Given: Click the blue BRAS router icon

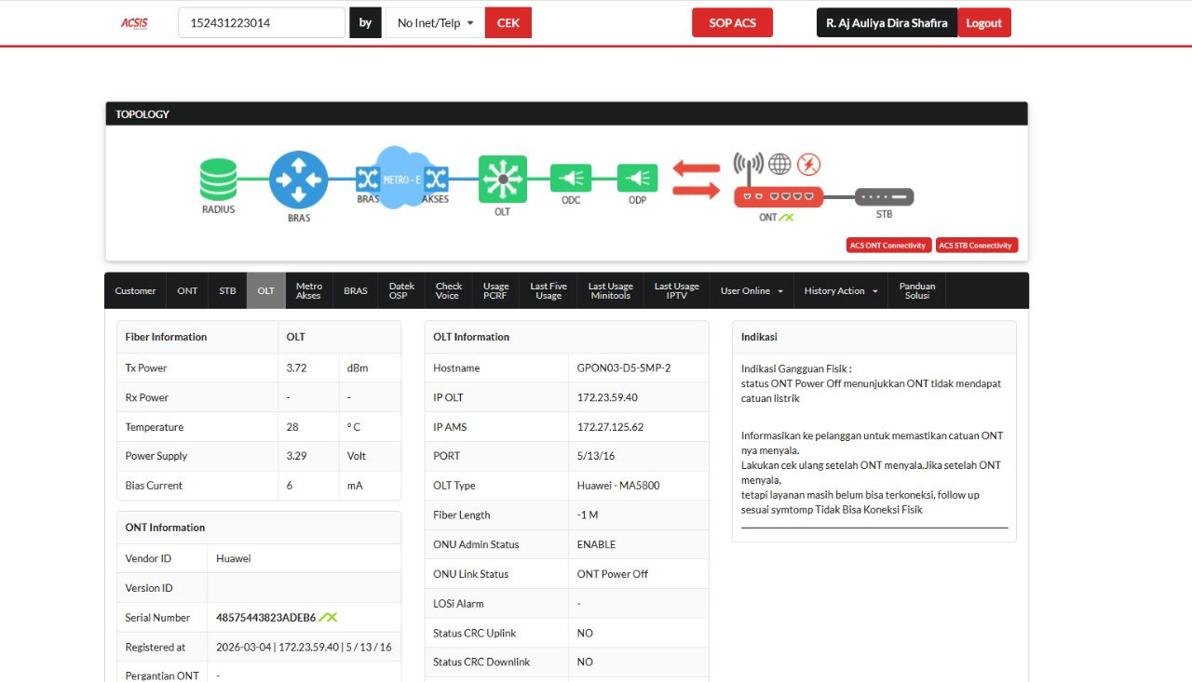Looking at the screenshot, I should pos(299,180).
